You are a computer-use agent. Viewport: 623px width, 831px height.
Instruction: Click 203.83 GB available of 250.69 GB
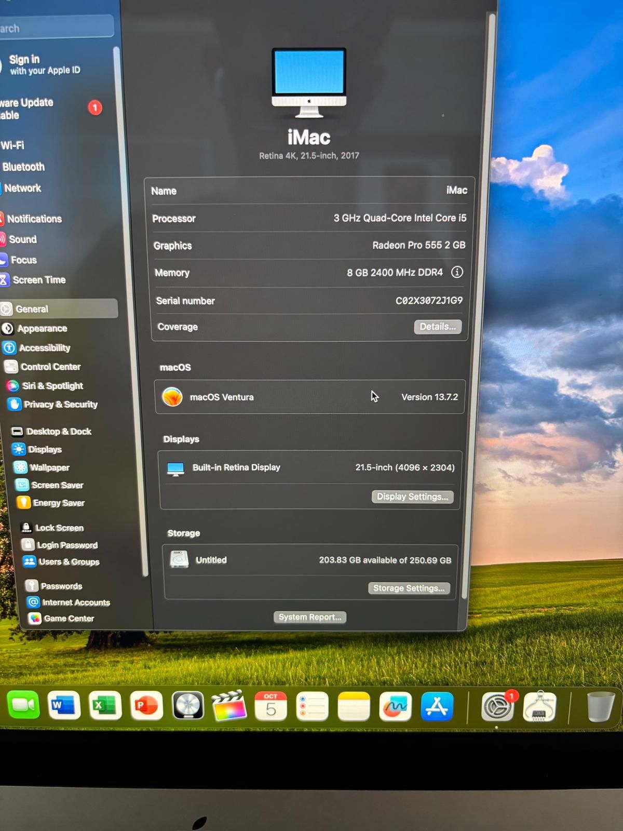point(385,560)
